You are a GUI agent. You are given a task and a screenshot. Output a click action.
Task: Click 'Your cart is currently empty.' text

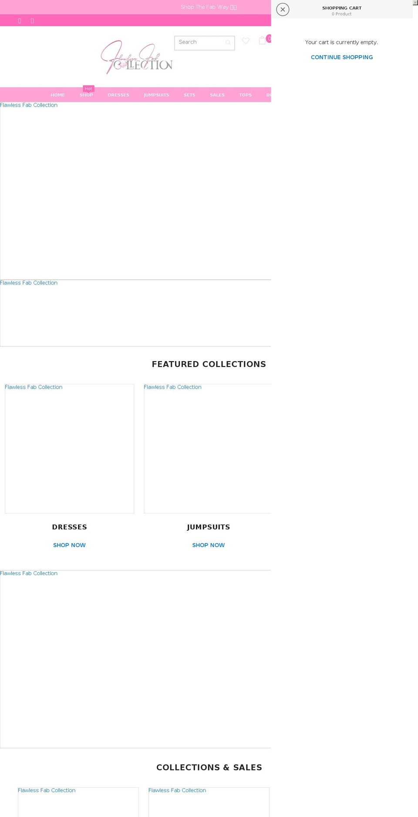342,42
